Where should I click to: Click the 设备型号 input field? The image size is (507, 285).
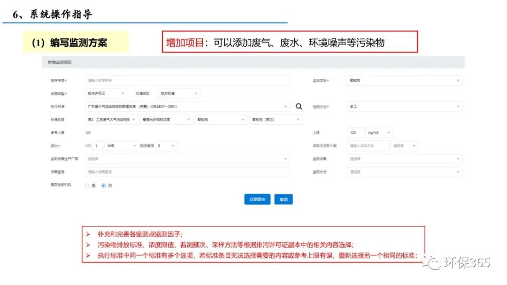(x=187, y=172)
